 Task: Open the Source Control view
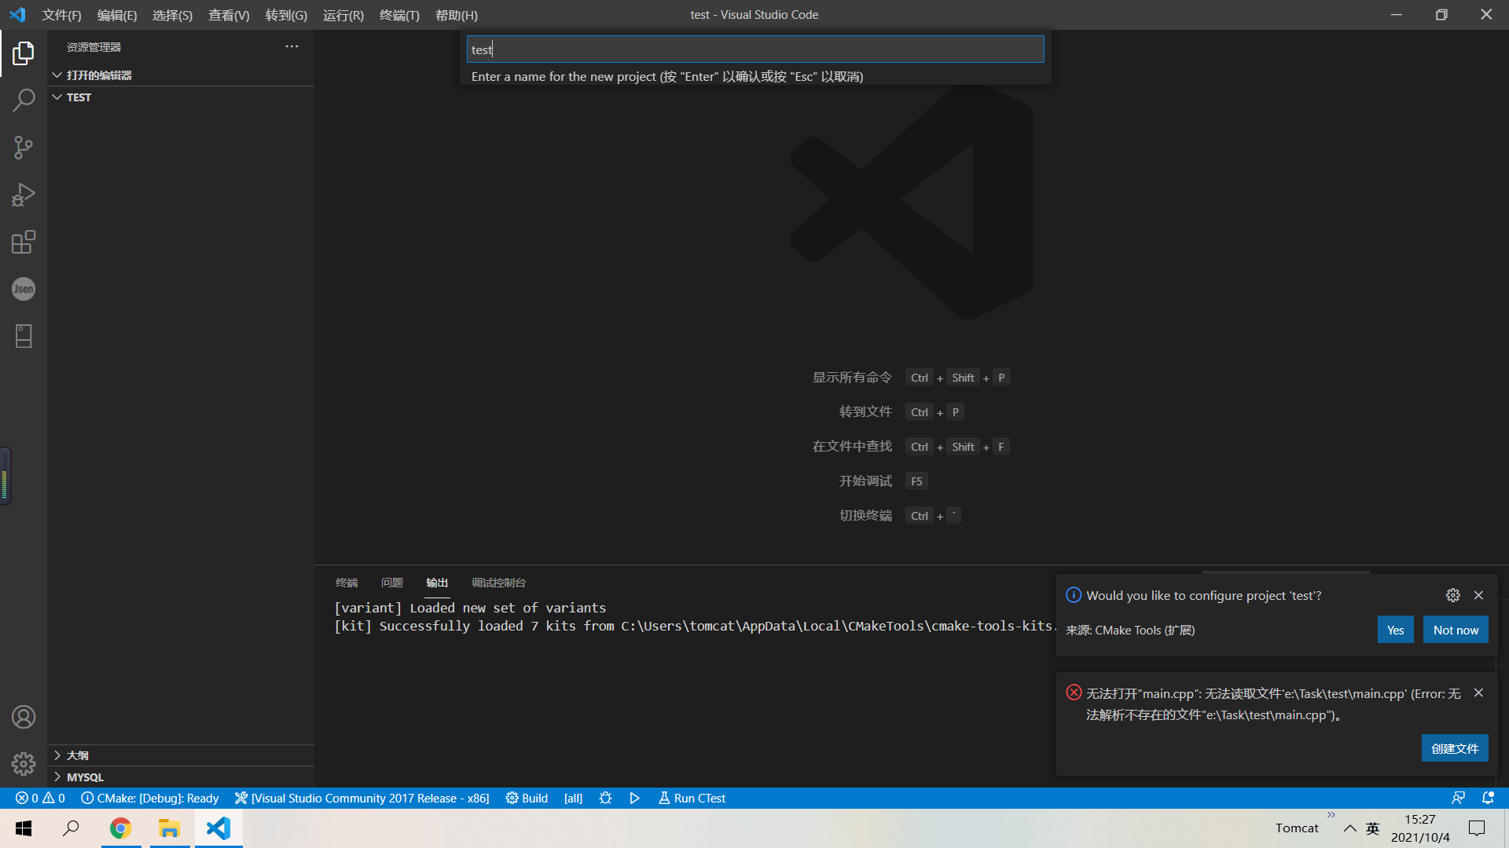click(24, 148)
